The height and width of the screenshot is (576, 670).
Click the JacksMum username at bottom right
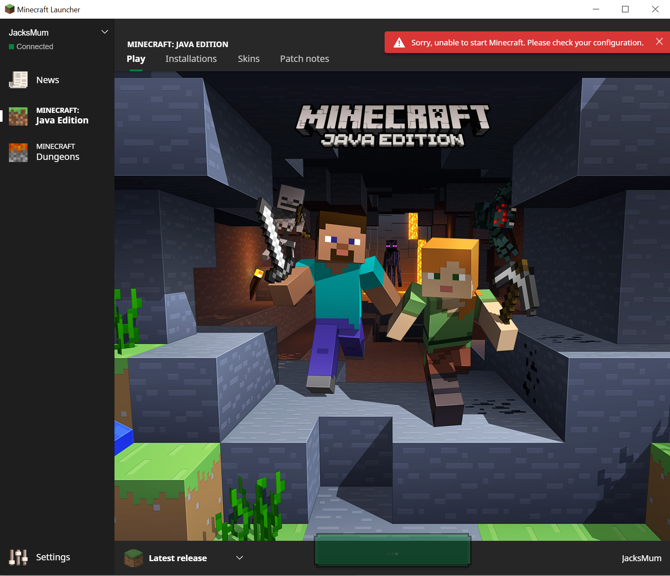pyautogui.click(x=641, y=558)
